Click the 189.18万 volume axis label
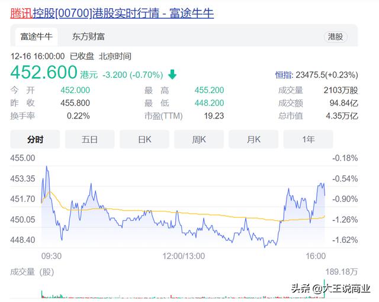The height and width of the screenshot is (302, 379). 342,272
